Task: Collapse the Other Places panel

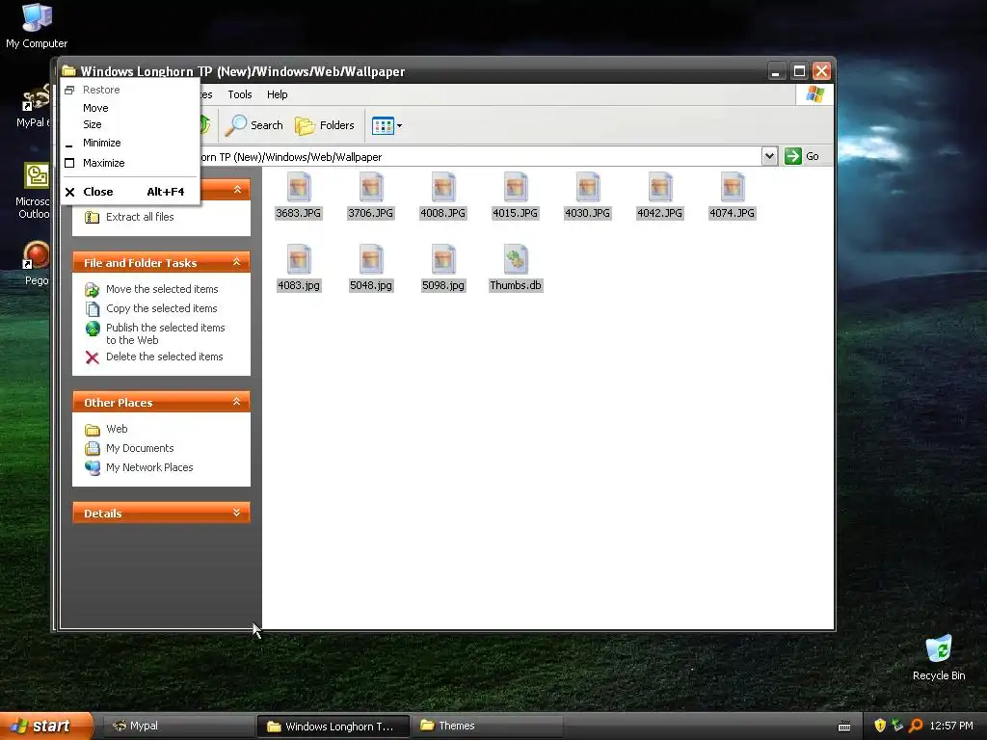Action: (x=237, y=402)
